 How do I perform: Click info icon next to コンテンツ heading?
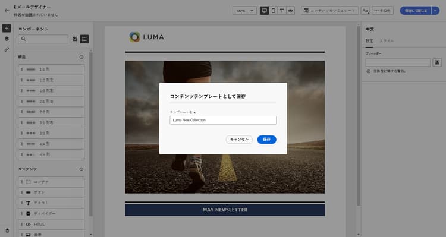[x=81, y=169]
